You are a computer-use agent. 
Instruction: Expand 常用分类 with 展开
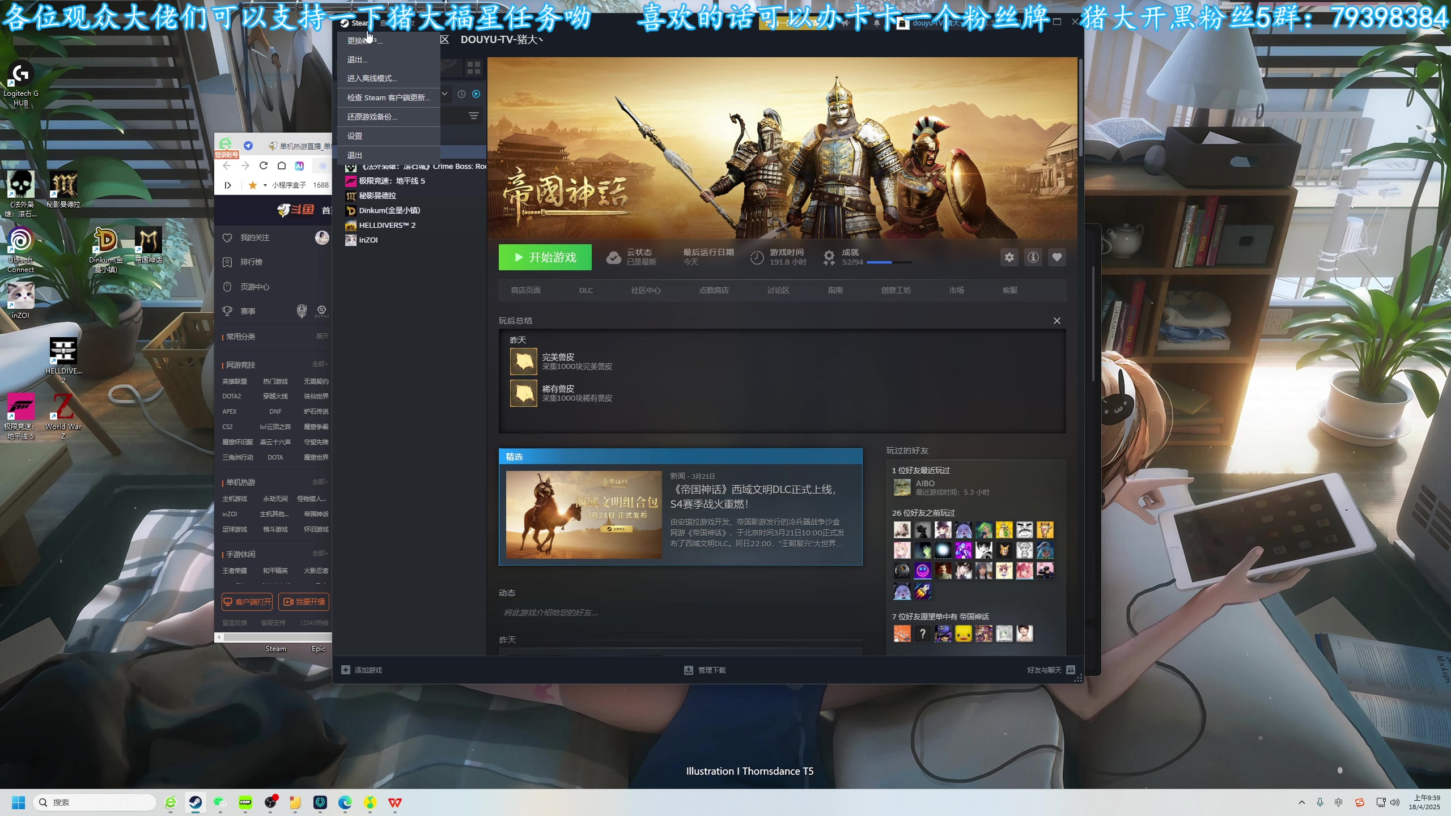coord(322,336)
